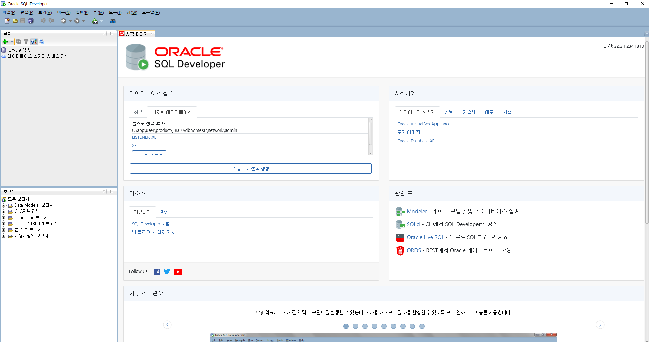Expand the 분석 뷰 보고서 node
Image resolution: width=649 pixels, height=342 pixels.
(4, 230)
